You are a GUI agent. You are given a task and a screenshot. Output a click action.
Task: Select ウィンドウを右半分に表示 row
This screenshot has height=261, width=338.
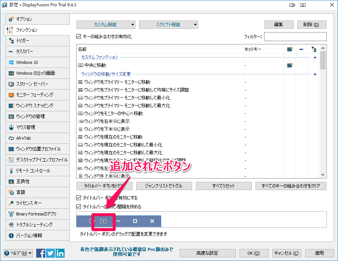click(x=198, y=121)
